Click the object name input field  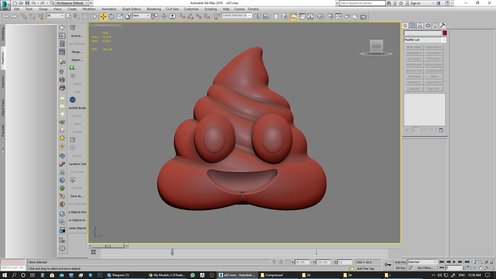423,33
